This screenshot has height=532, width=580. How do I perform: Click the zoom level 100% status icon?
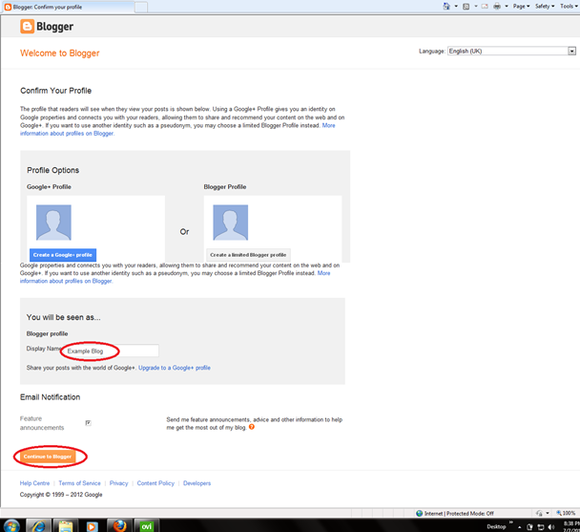click(566, 513)
